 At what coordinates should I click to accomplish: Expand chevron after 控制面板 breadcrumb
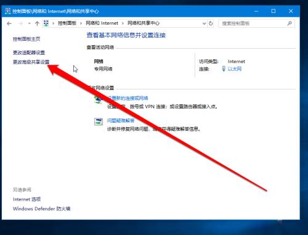pyautogui.click(x=81, y=23)
